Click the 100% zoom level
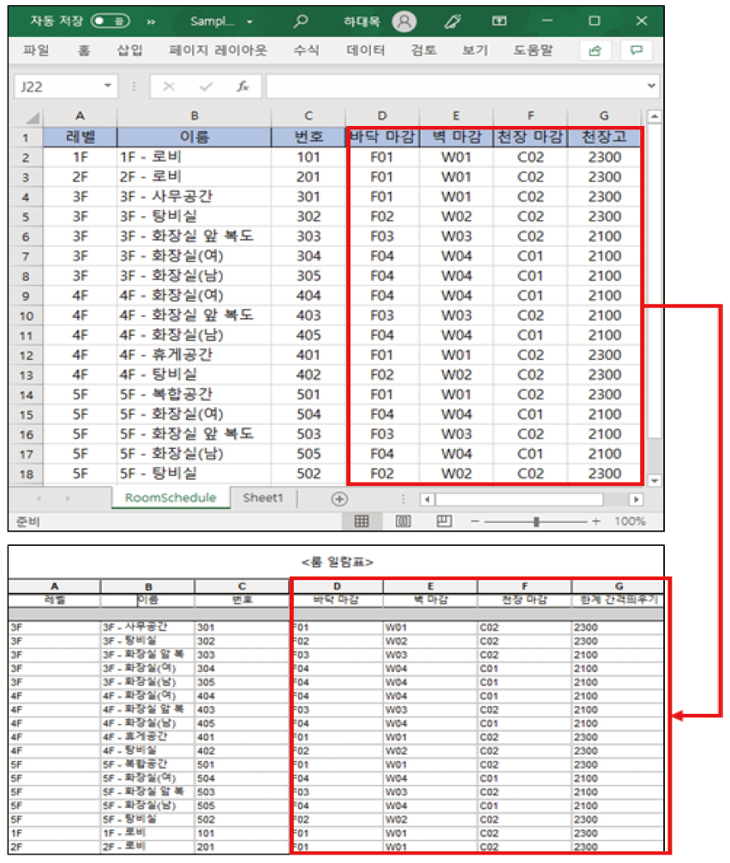 tap(630, 521)
